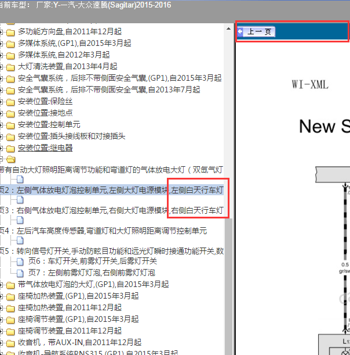Screen dimensions: 350x355
Task: Click document icon above 页2 左侧气体放电灯泡
Action: (20, 180)
